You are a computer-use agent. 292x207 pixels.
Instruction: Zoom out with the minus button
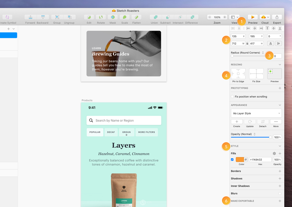[x=210, y=17]
